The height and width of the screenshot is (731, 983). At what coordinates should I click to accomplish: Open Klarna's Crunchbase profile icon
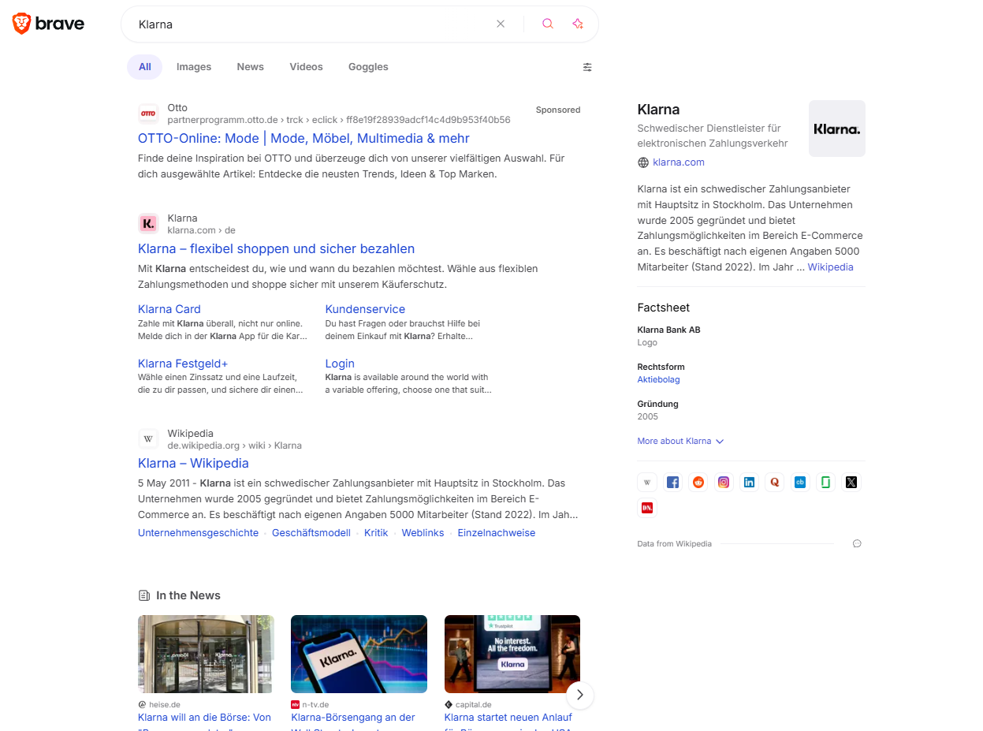tap(800, 483)
